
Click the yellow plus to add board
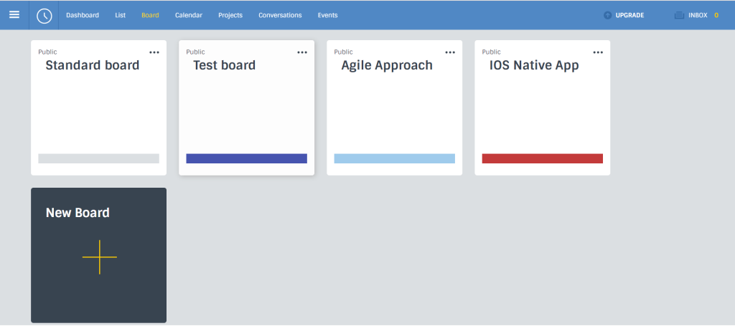coord(99,257)
